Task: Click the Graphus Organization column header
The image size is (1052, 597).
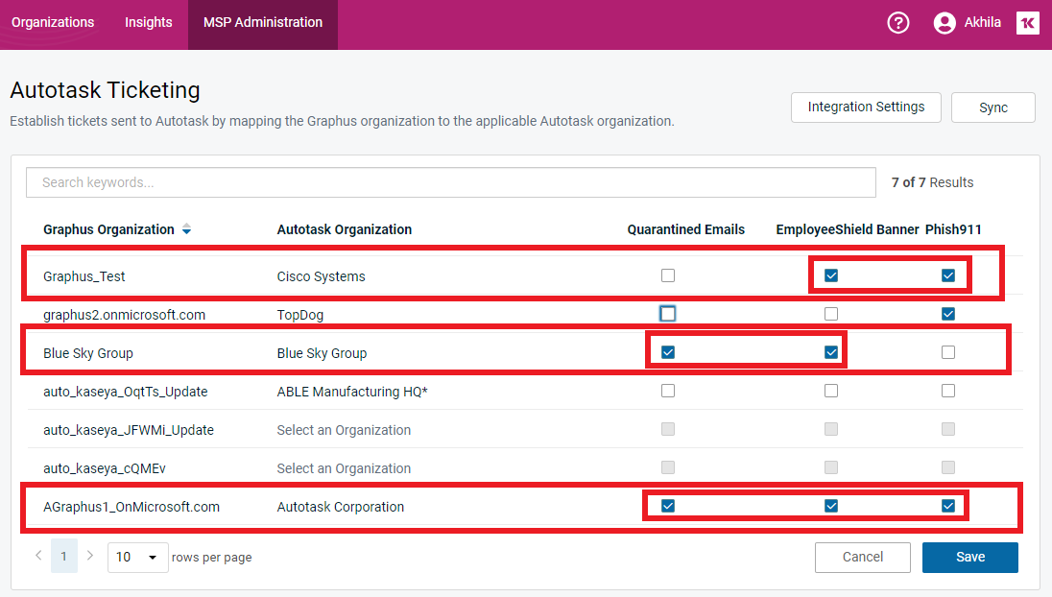Action: click(x=108, y=229)
